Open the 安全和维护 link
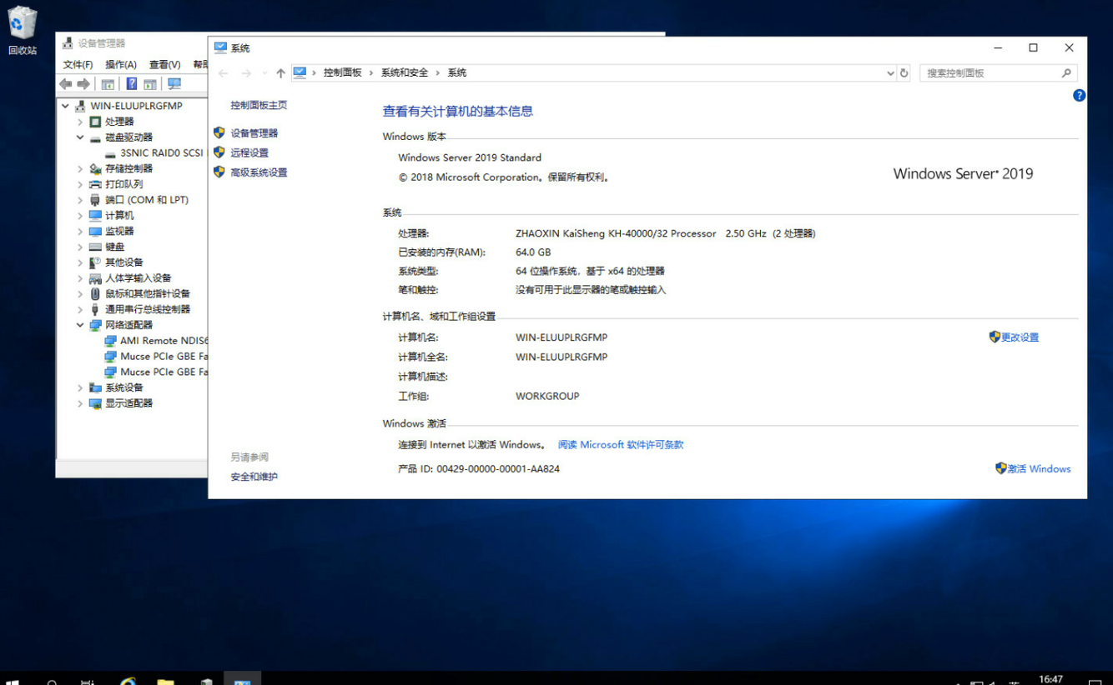 [x=254, y=477]
